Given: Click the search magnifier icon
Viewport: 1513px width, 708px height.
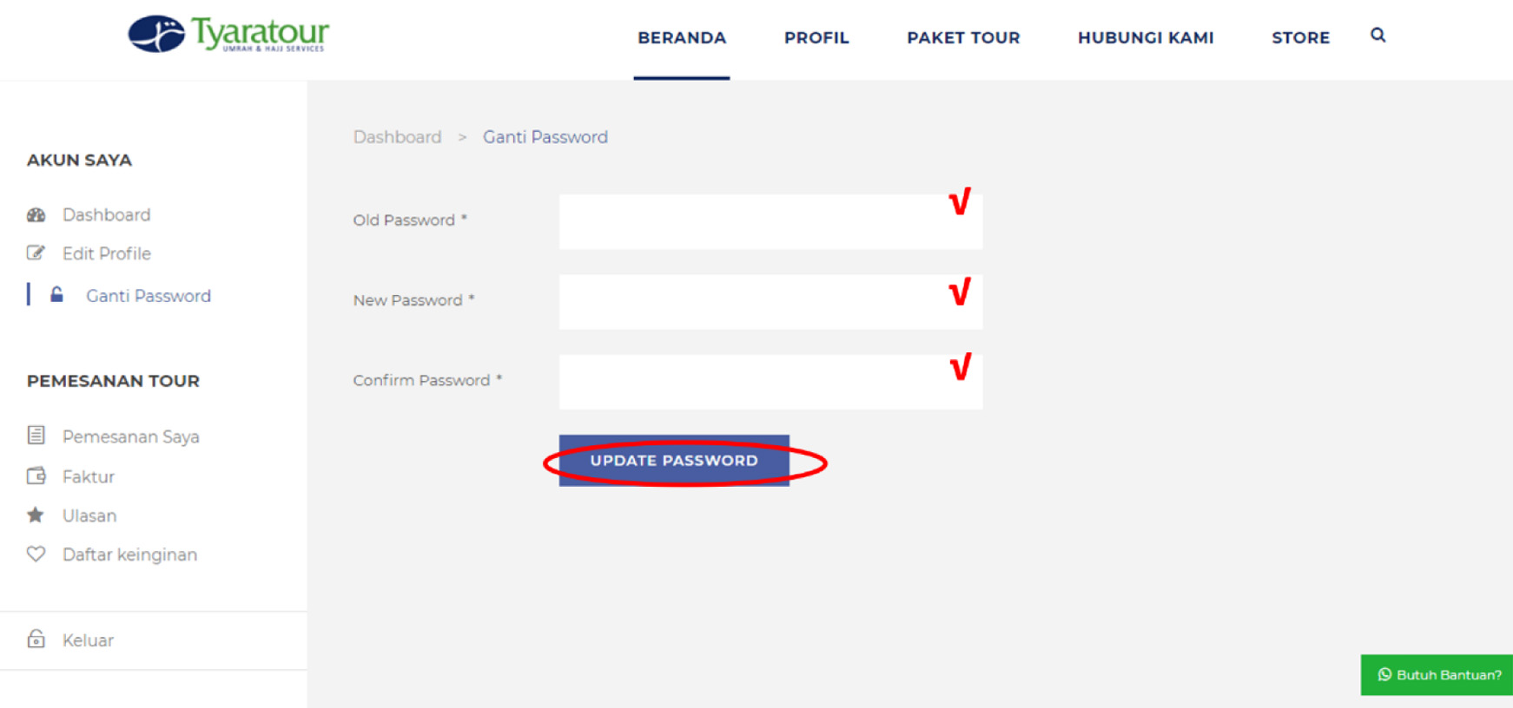Looking at the screenshot, I should 1378,36.
